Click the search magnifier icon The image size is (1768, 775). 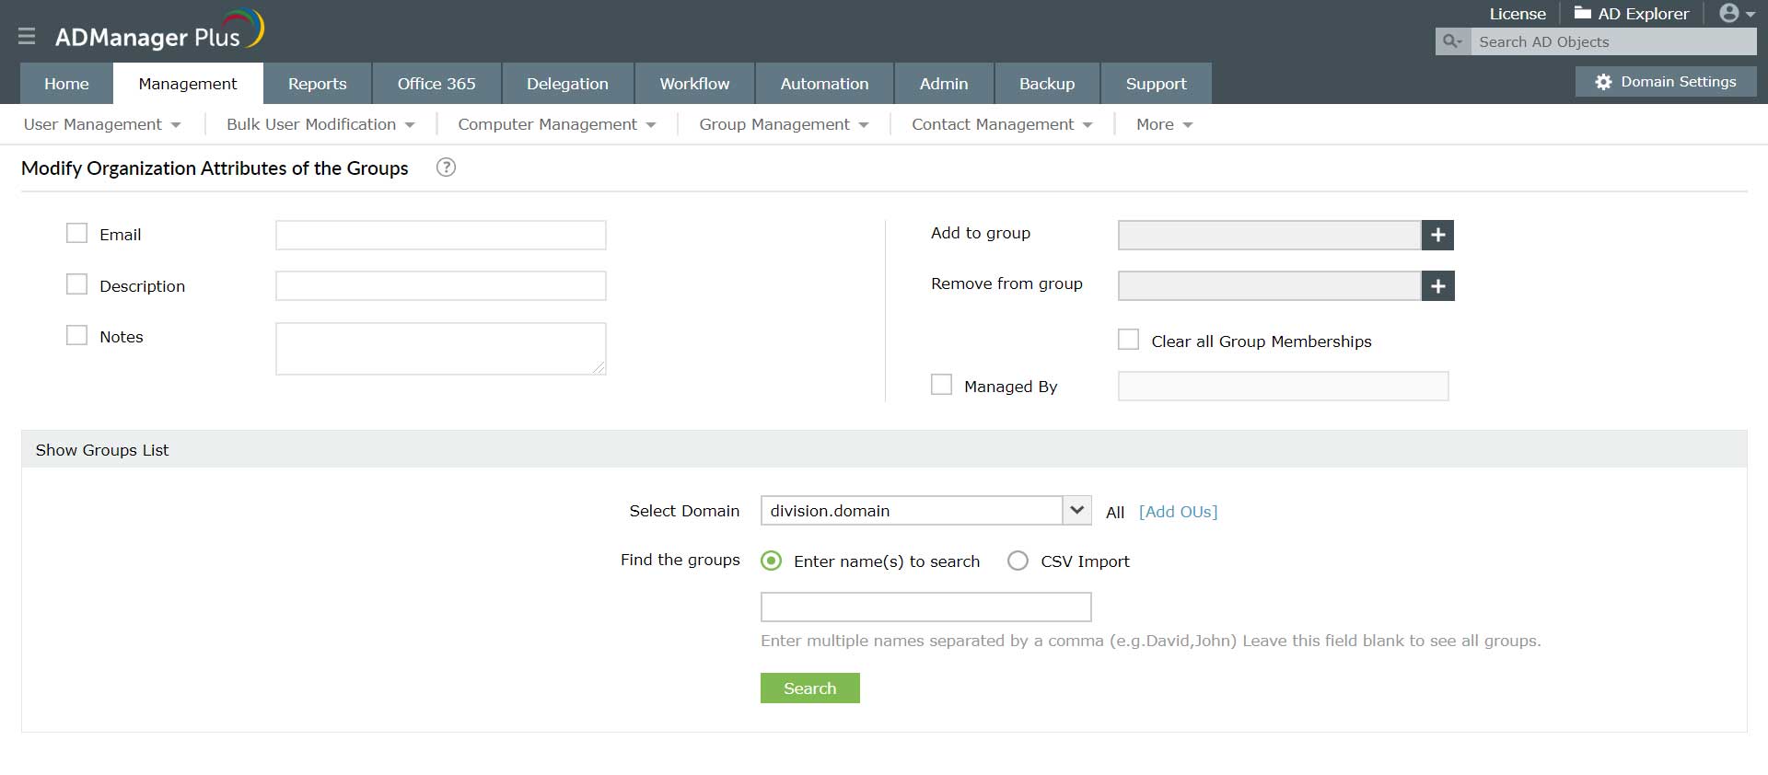[1452, 41]
